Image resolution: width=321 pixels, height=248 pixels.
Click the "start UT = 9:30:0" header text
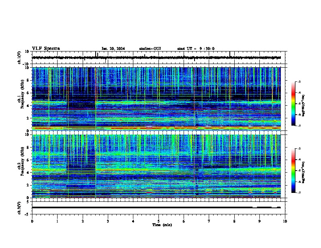click(x=196, y=49)
